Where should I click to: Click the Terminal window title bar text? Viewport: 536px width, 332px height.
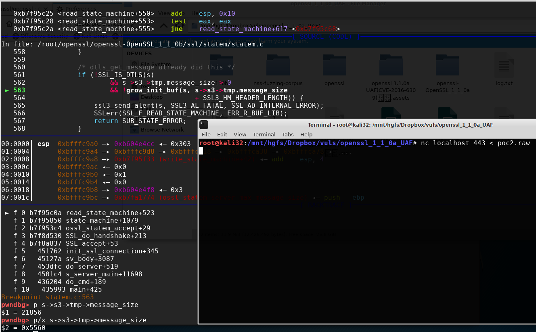coord(400,125)
